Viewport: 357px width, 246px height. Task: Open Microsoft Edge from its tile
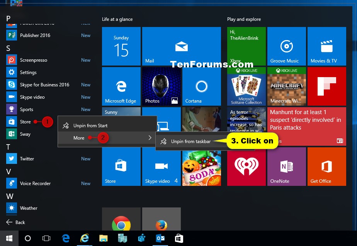pos(121,86)
